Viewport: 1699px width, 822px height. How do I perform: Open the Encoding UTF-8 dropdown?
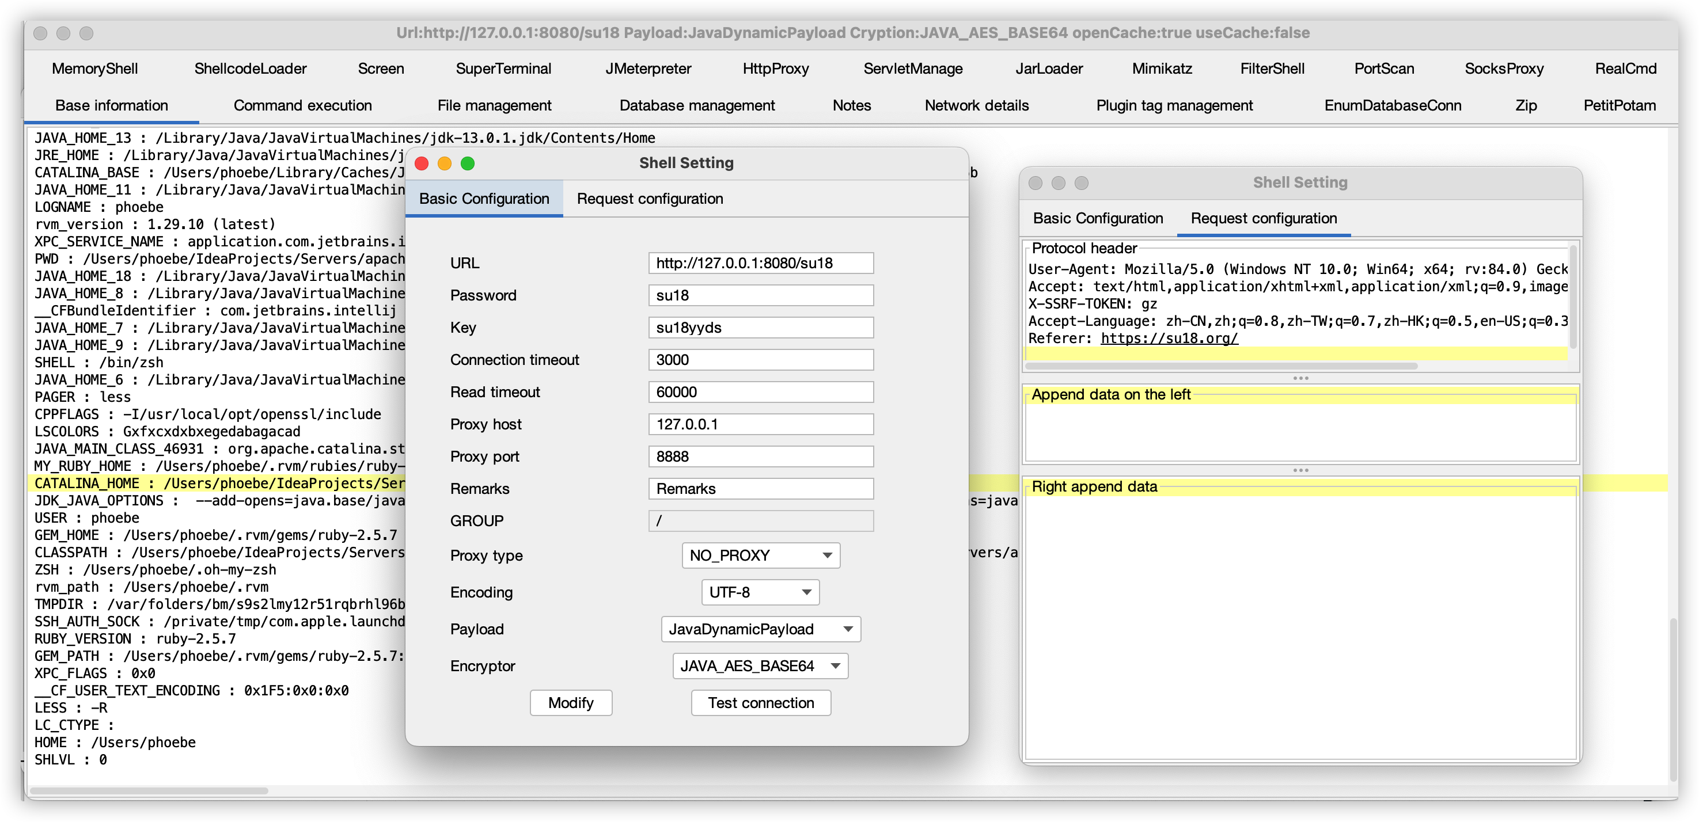pos(760,592)
